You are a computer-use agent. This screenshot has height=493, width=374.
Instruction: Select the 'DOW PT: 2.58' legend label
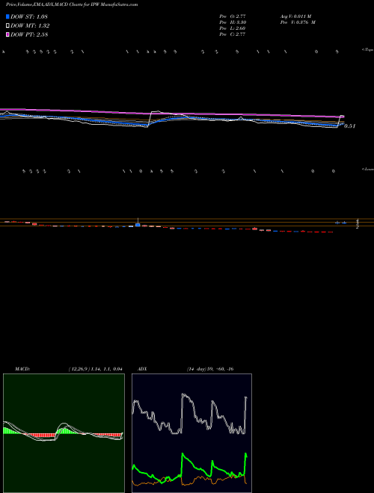tap(29, 34)
